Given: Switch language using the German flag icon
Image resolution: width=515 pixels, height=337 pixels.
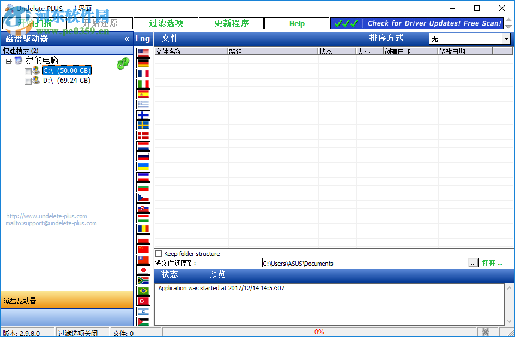Looking at the screenshot, I should [143, 63].
